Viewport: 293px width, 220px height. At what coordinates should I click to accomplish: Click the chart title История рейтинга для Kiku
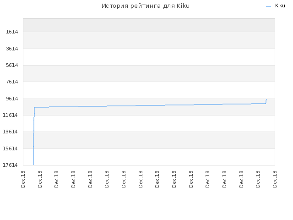pos(146,6)
